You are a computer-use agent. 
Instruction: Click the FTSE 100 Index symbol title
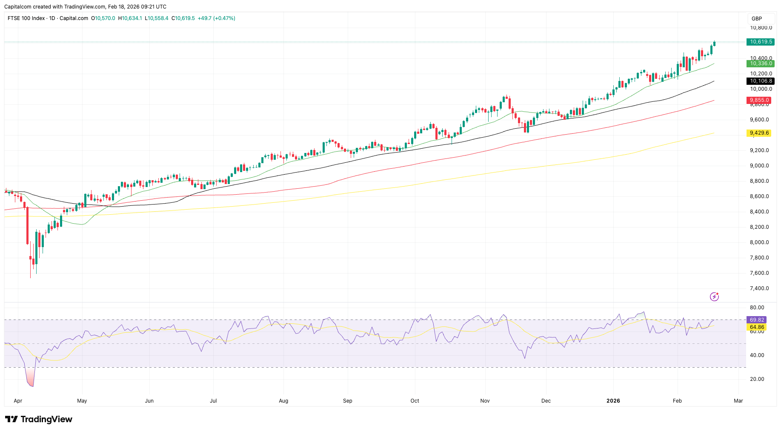[x=26, y=18]
